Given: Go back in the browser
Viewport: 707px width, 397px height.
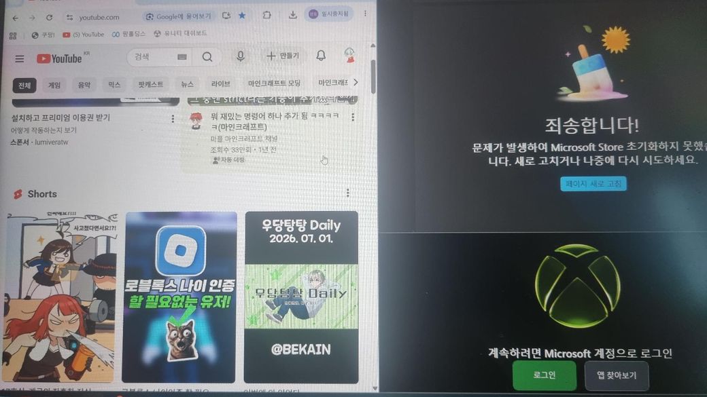Looking at the screenshot, I should tap(16, 18).
